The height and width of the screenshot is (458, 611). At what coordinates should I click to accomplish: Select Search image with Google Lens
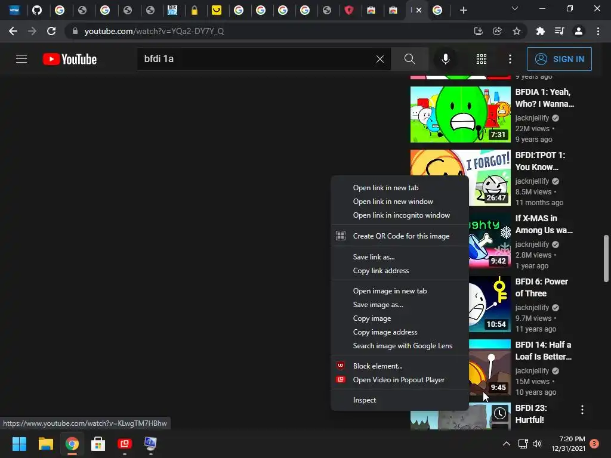tap(399, 345)
